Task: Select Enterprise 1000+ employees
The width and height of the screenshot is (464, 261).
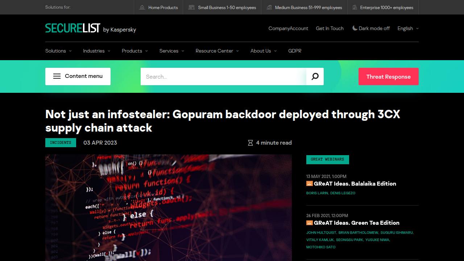Action: tap(383, 7)
